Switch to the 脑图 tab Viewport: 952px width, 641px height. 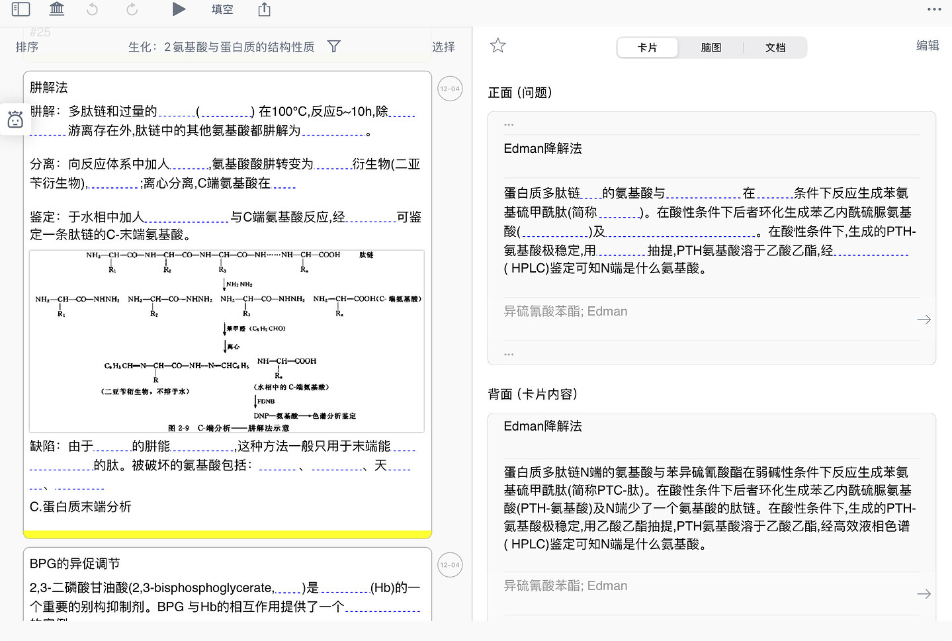click(711, 48)
